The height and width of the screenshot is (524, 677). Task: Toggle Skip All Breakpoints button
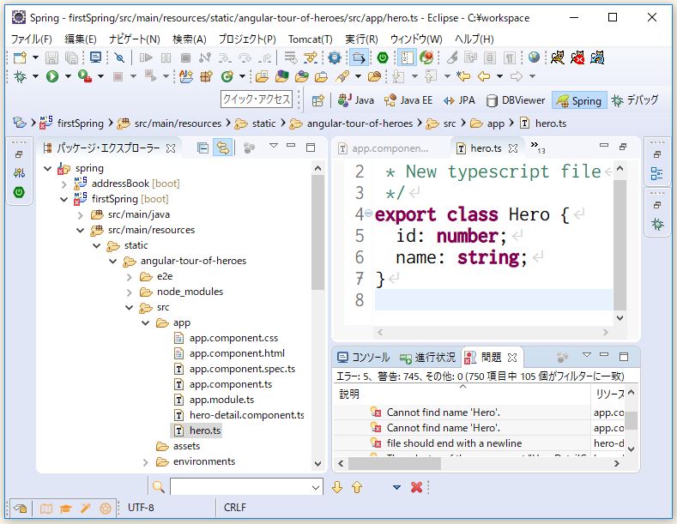(119, 57)
